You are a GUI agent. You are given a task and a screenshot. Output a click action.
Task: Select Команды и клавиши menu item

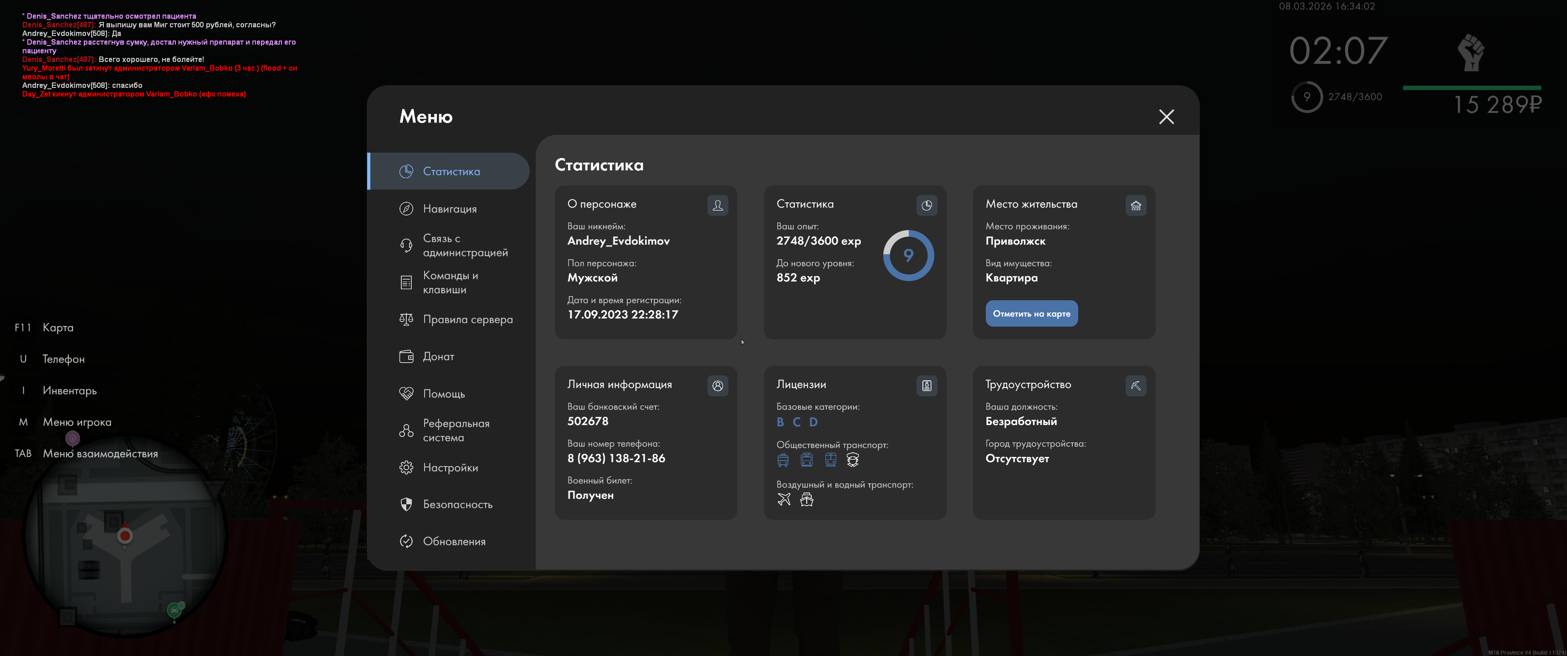pyautogui.click(x=450, y=282)
